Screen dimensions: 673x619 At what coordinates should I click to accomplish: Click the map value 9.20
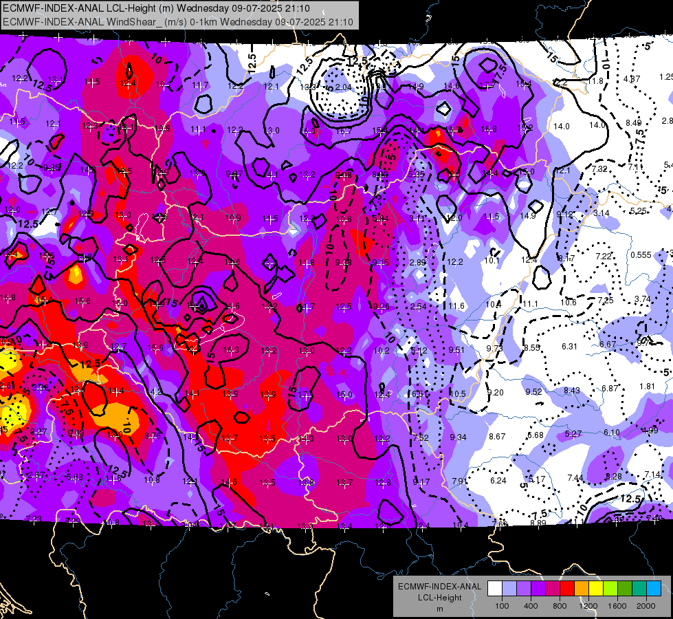tap(496, 392)
